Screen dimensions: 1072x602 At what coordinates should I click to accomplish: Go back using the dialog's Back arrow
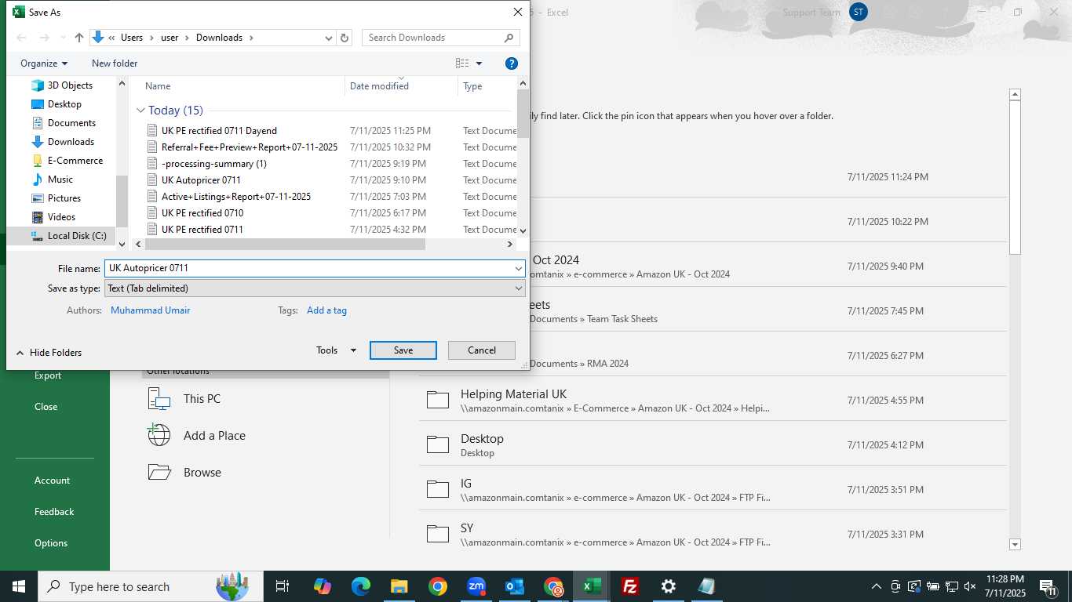pos(21,38)
